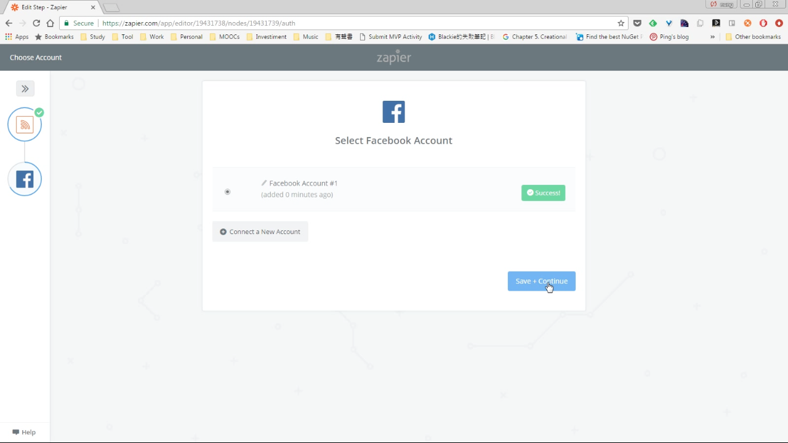Click the "Choose Account" header text
The width and height of the screenshot is (788, 443).
click(36, 58)
